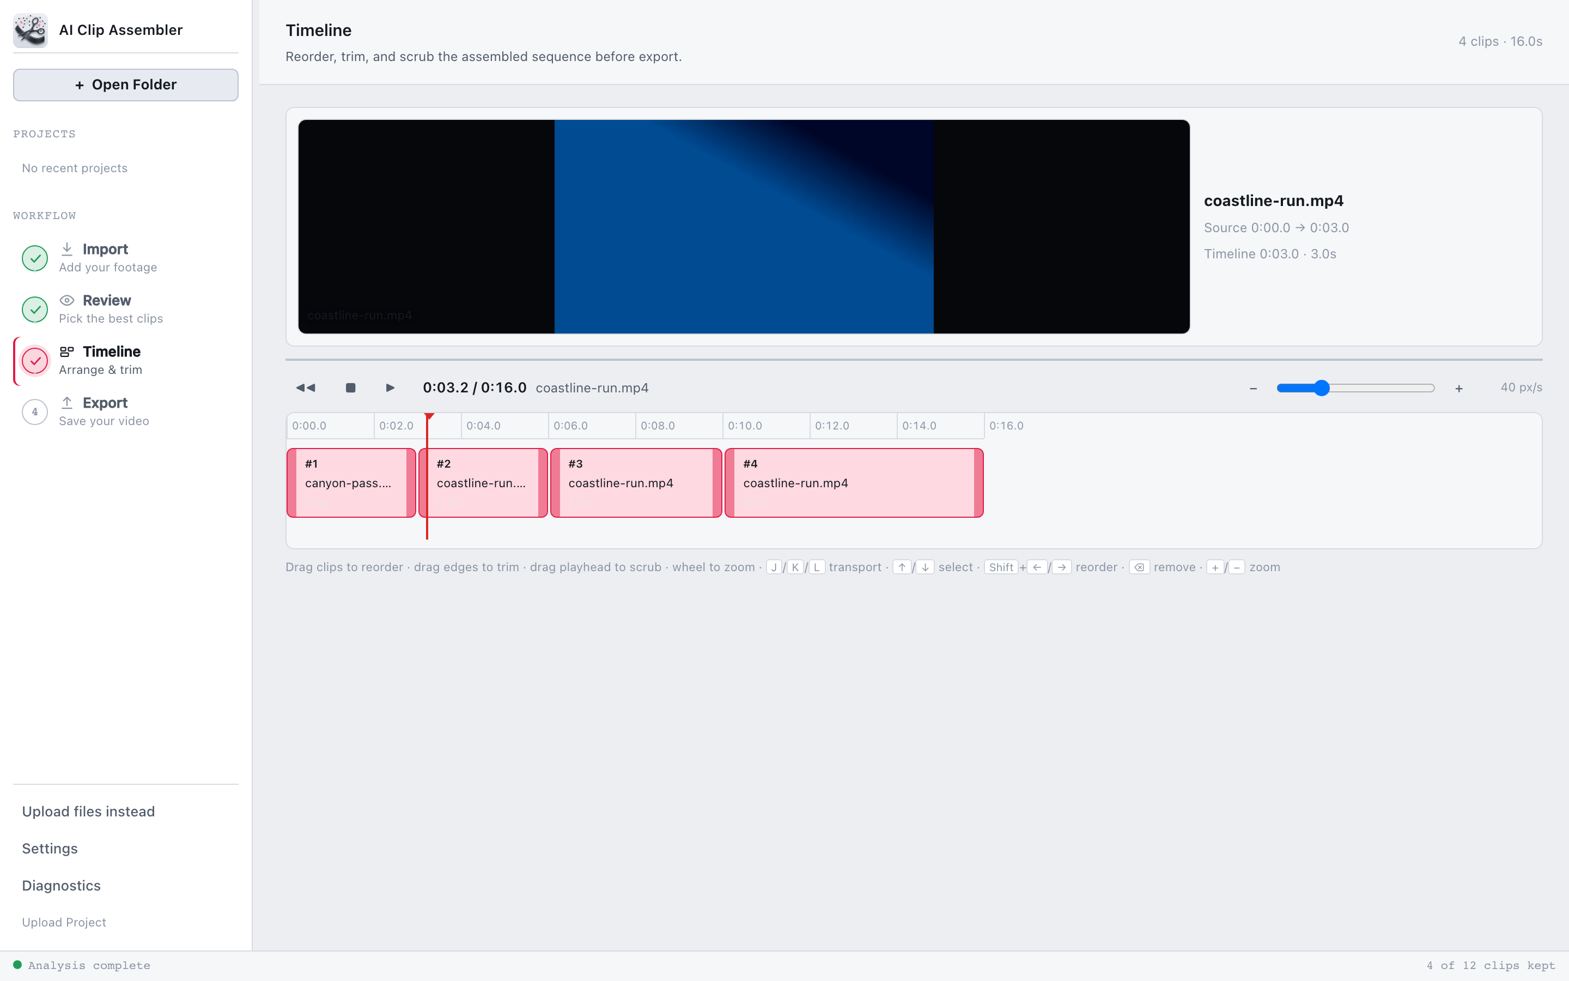The width and height of the screenshot is (1569, 981).
Task: Click "No recent projects" text
Action: (75, 168)
